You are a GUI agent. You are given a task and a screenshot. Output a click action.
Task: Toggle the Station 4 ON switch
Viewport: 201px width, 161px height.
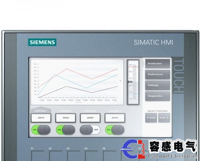pyautogui.click(x=115, y=130)
